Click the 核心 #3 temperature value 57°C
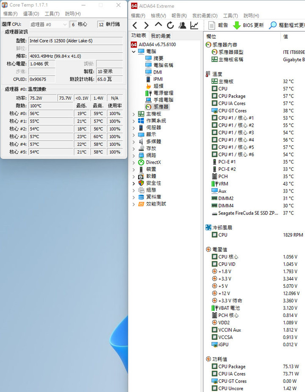Image resolution: width=305 pixels, height=392 pixels. pos(51,136)
